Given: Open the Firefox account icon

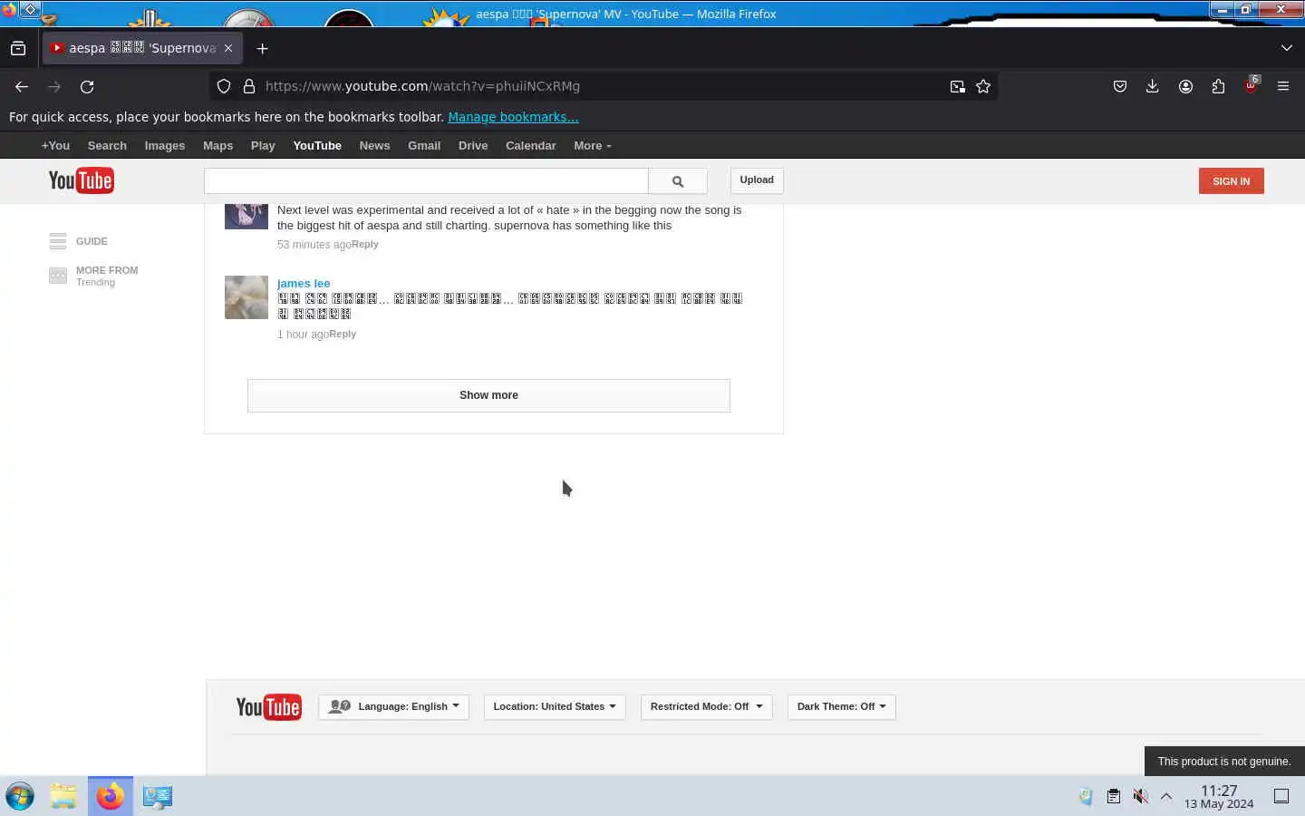Looking at the screenshot, I should (1185, 87).
